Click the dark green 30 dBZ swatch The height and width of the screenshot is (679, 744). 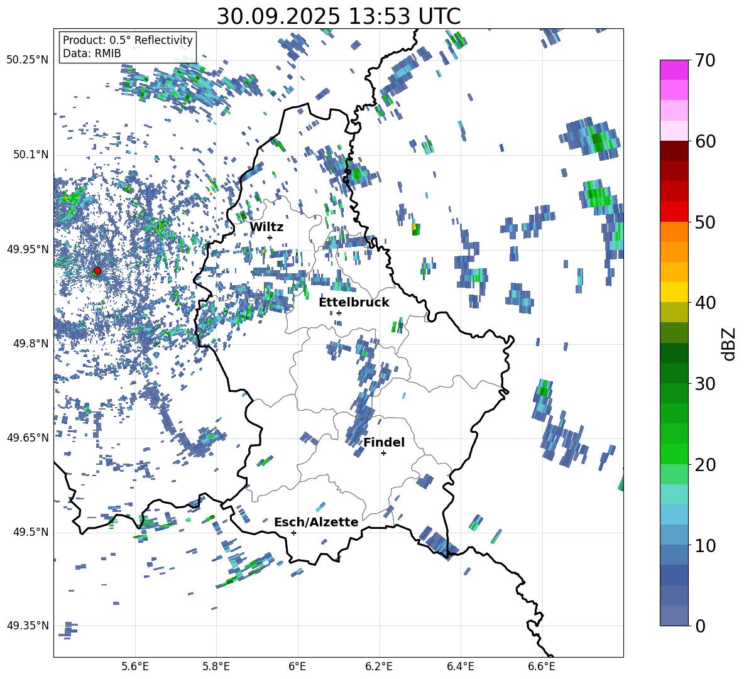coord(674,373)
